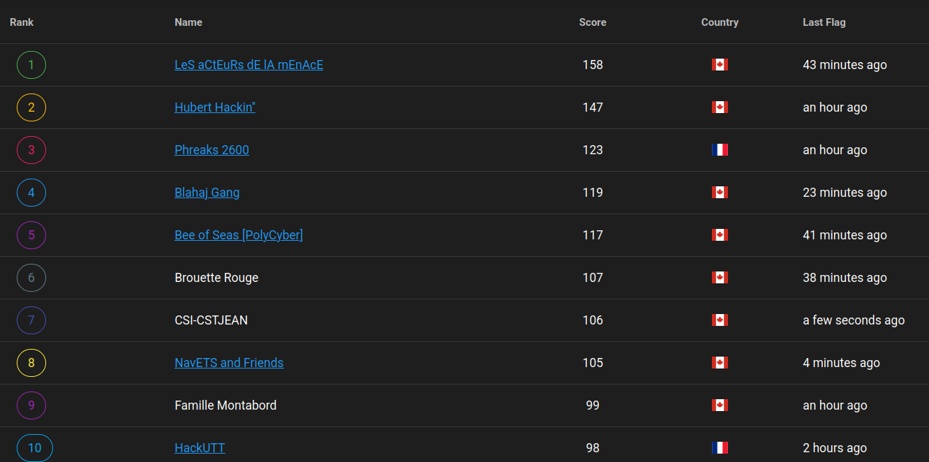The image size is (929, 462).
Task: Click the Last Flag column header
Action: (824, 22)
